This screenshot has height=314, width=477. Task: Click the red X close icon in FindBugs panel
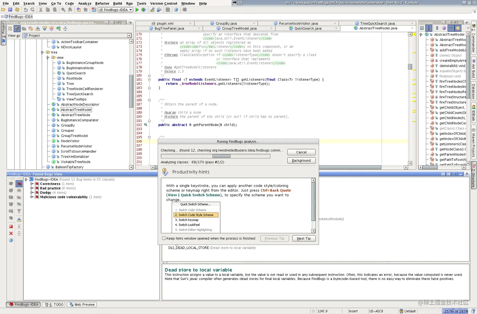click(x=11, y=233)
